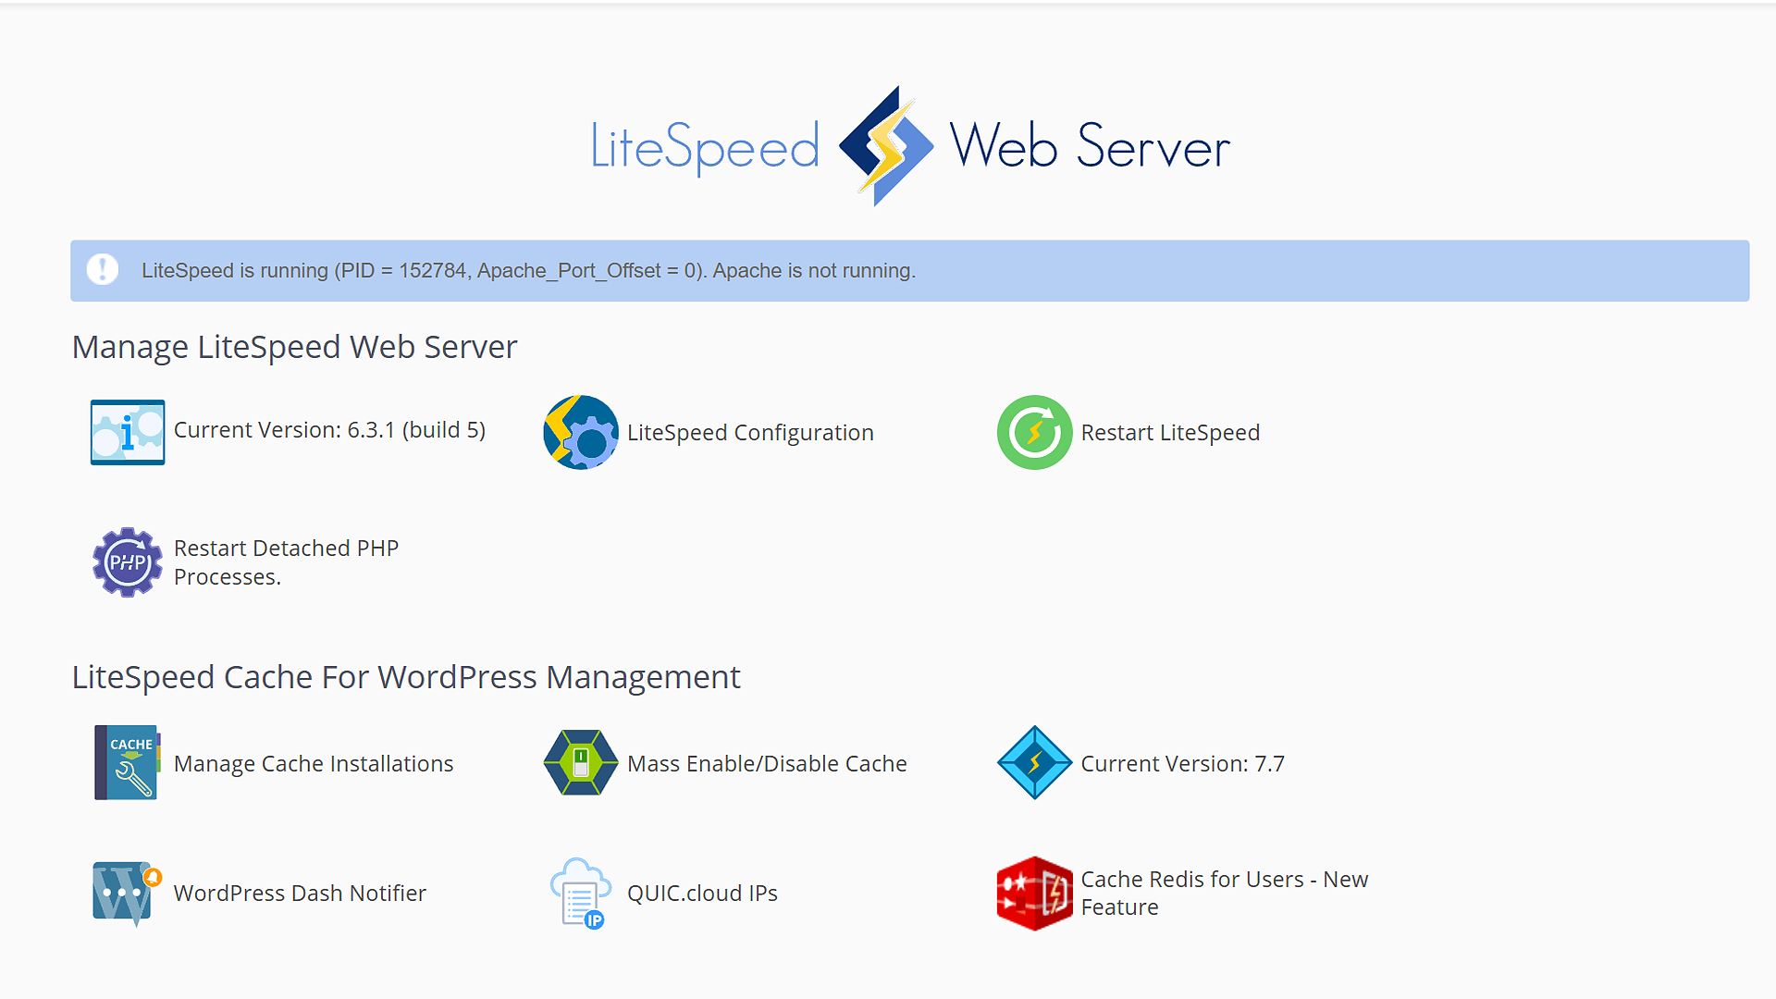Click the QUIC.cloud IPs cloud icon

tap(581, 894)
